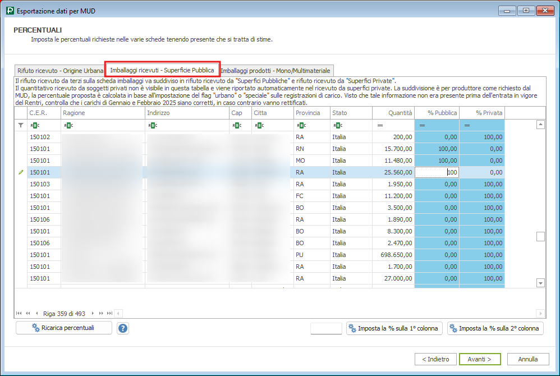560x376 pixels.
Task: Click horizontal scrollbar left arrow
Action: (118, 314)
